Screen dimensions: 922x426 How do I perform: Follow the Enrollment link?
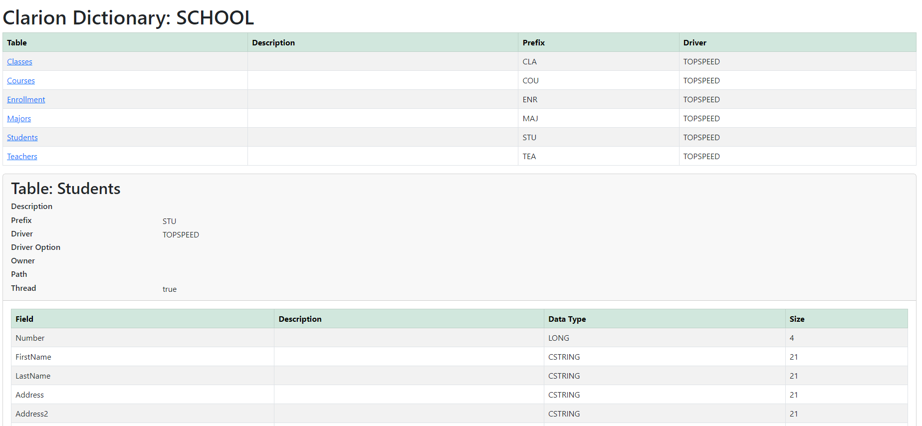(26, 100)
